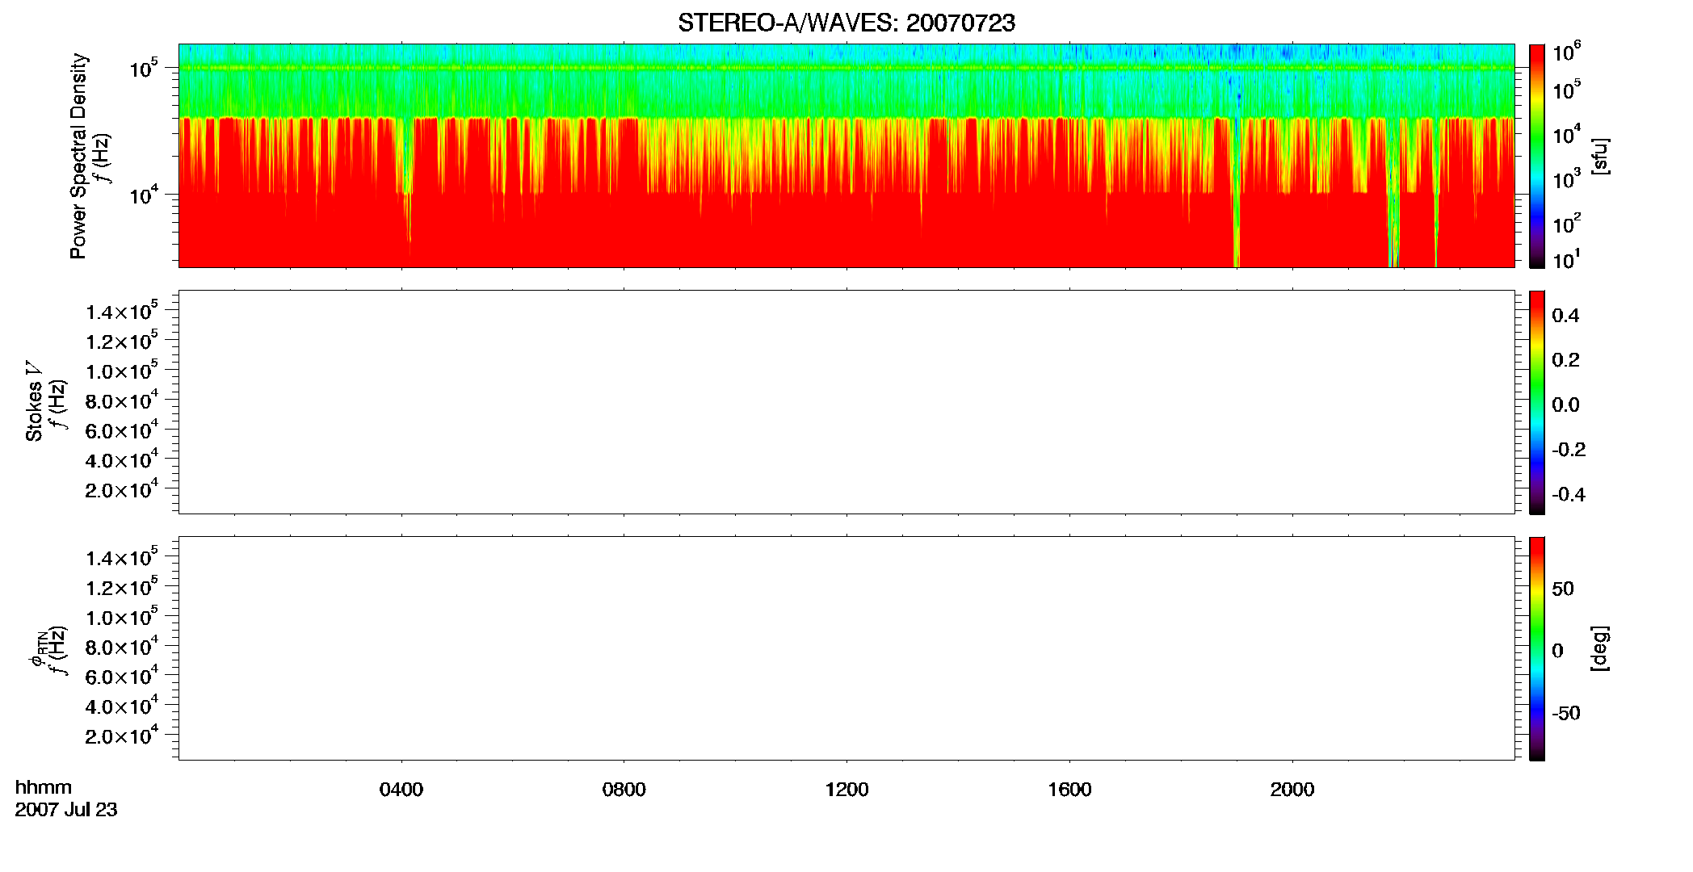1693x872 pixels.
Task: Click the [sfu] unit label
Action: click(x=1600, y=156)
